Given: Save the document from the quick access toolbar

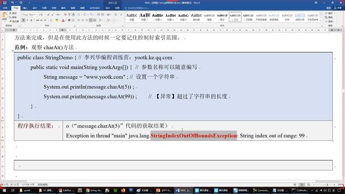Looking at the screenshot, I should coord(5,3).
